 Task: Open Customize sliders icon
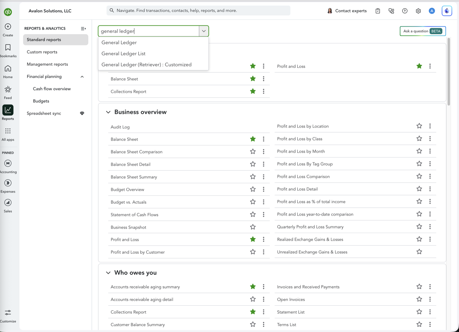pyautogui.click(x=8, y=312)
